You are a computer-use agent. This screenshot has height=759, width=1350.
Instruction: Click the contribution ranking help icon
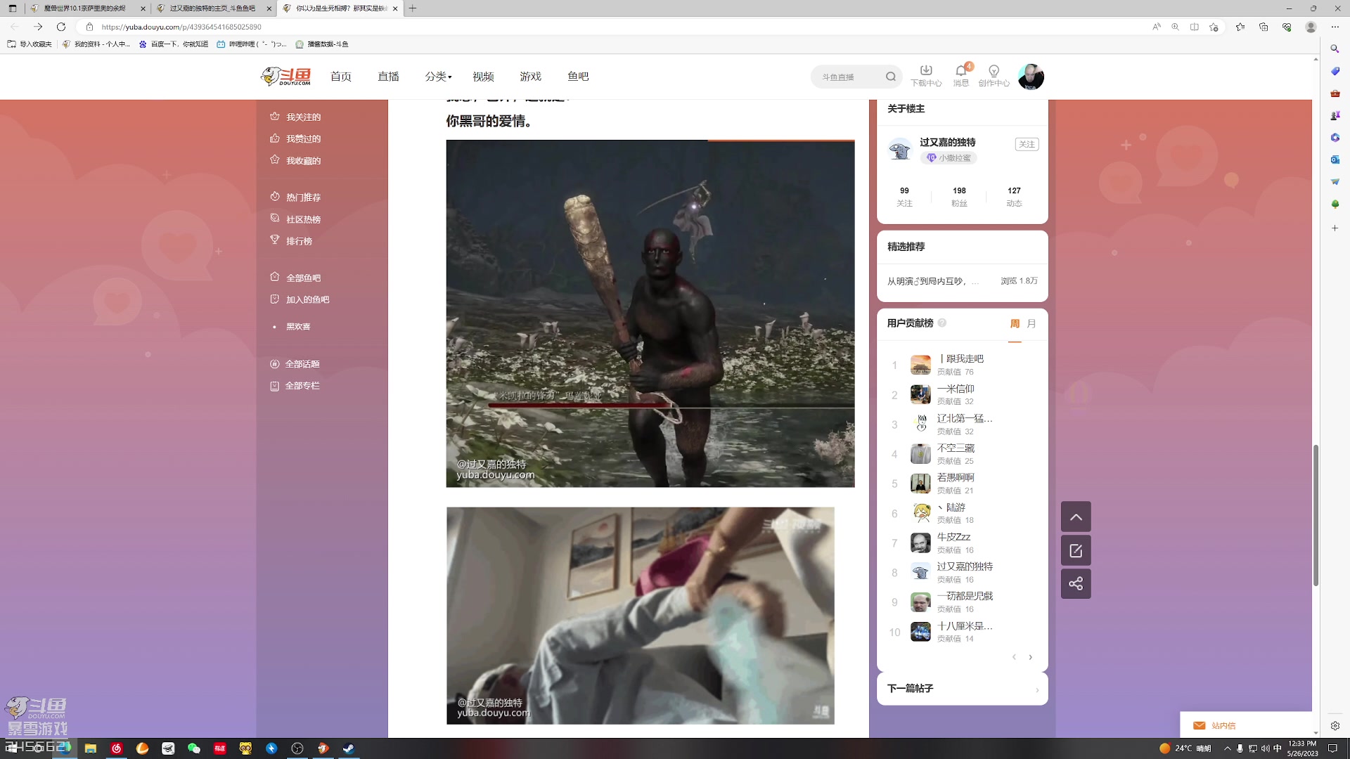coord(941,323)
